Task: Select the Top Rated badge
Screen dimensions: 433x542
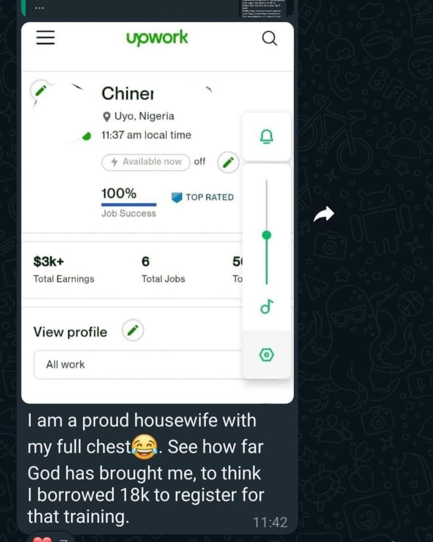Action: [x=202, y=197]
